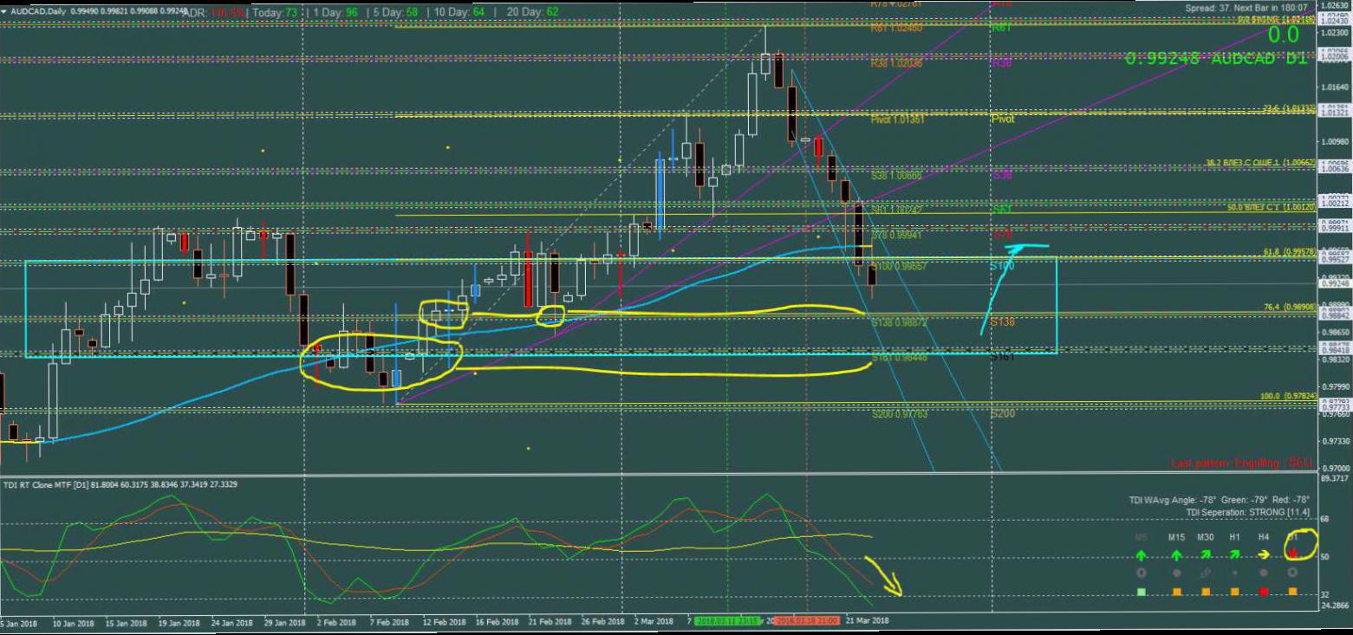This screenshot has height=635, width=1353.
Task: Click the H4 yellow sideways arrow
Action: pos(1265,554)
